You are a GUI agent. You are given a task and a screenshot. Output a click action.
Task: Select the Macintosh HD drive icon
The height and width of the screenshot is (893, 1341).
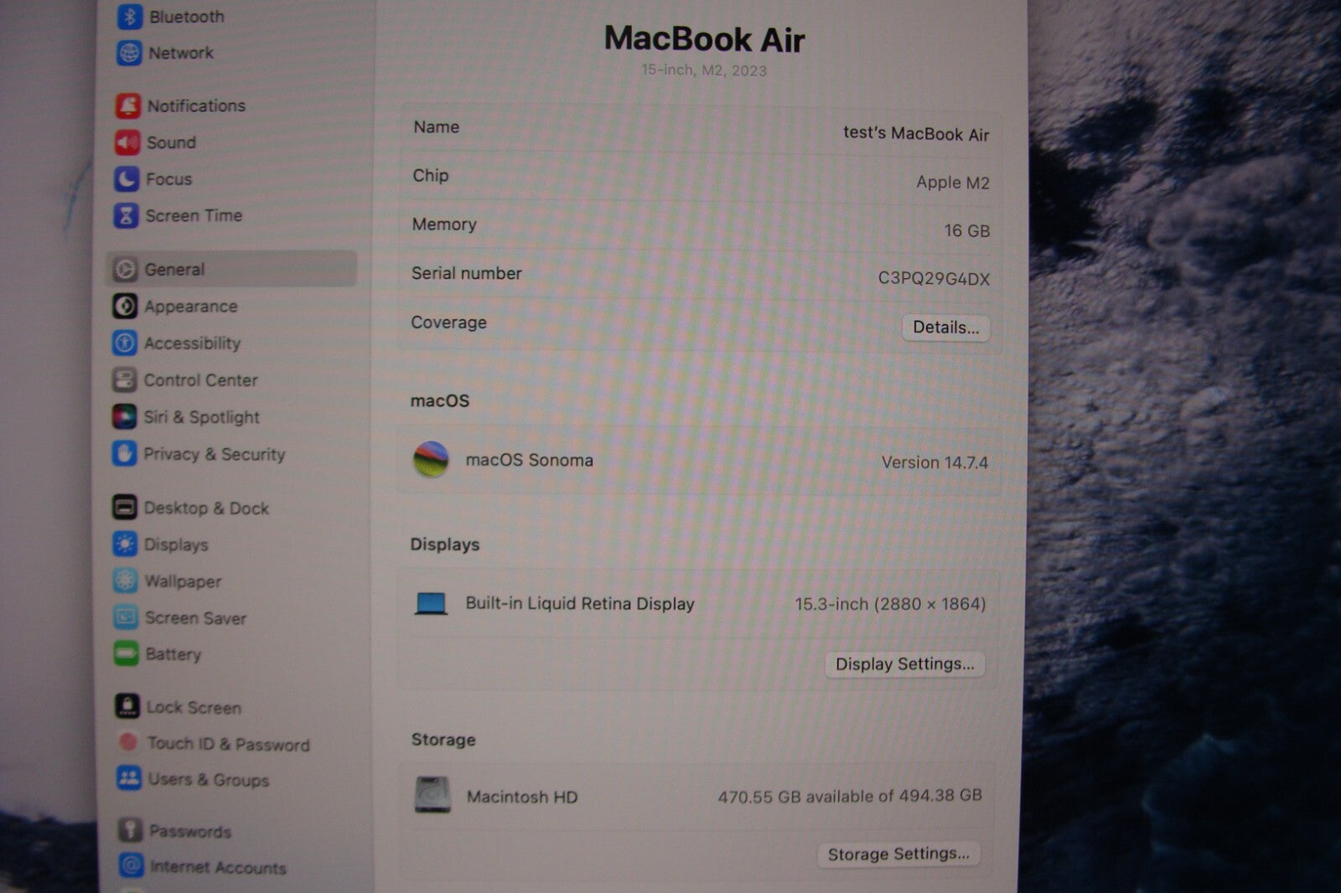point(432,795)
